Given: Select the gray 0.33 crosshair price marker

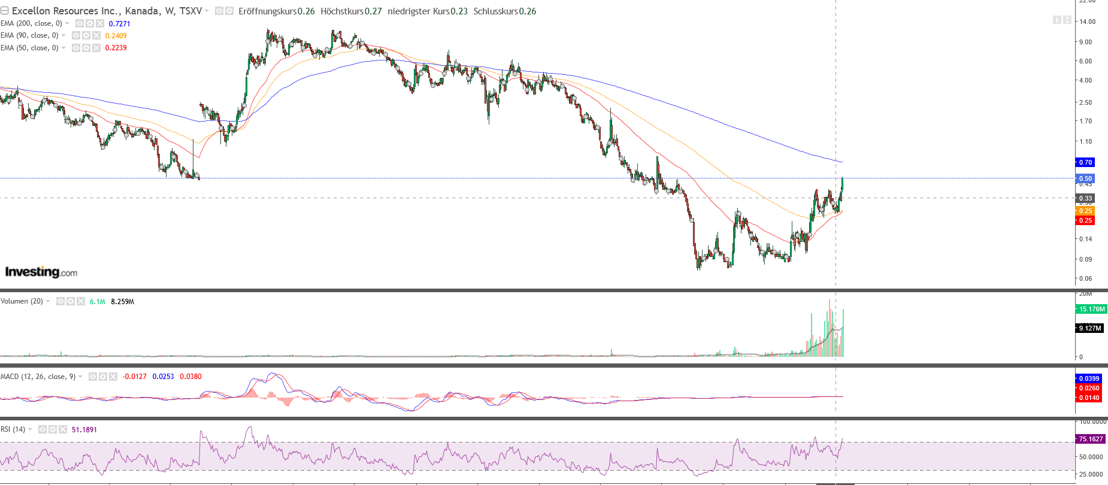Looking at the screenshot, I should [1085, 198].
